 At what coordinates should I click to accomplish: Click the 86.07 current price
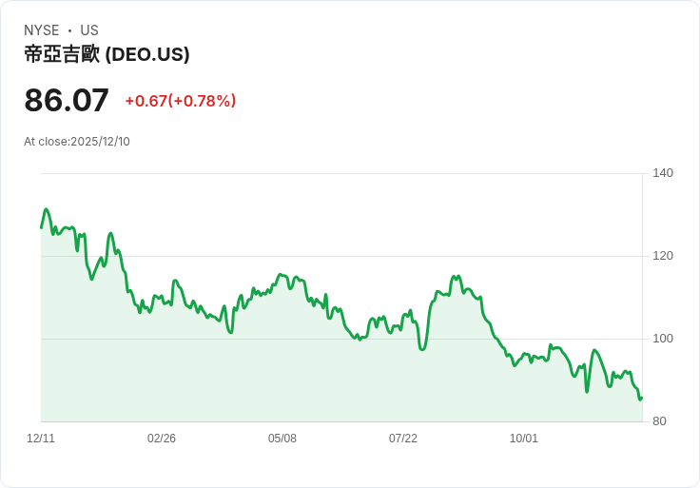pos(67,100)
